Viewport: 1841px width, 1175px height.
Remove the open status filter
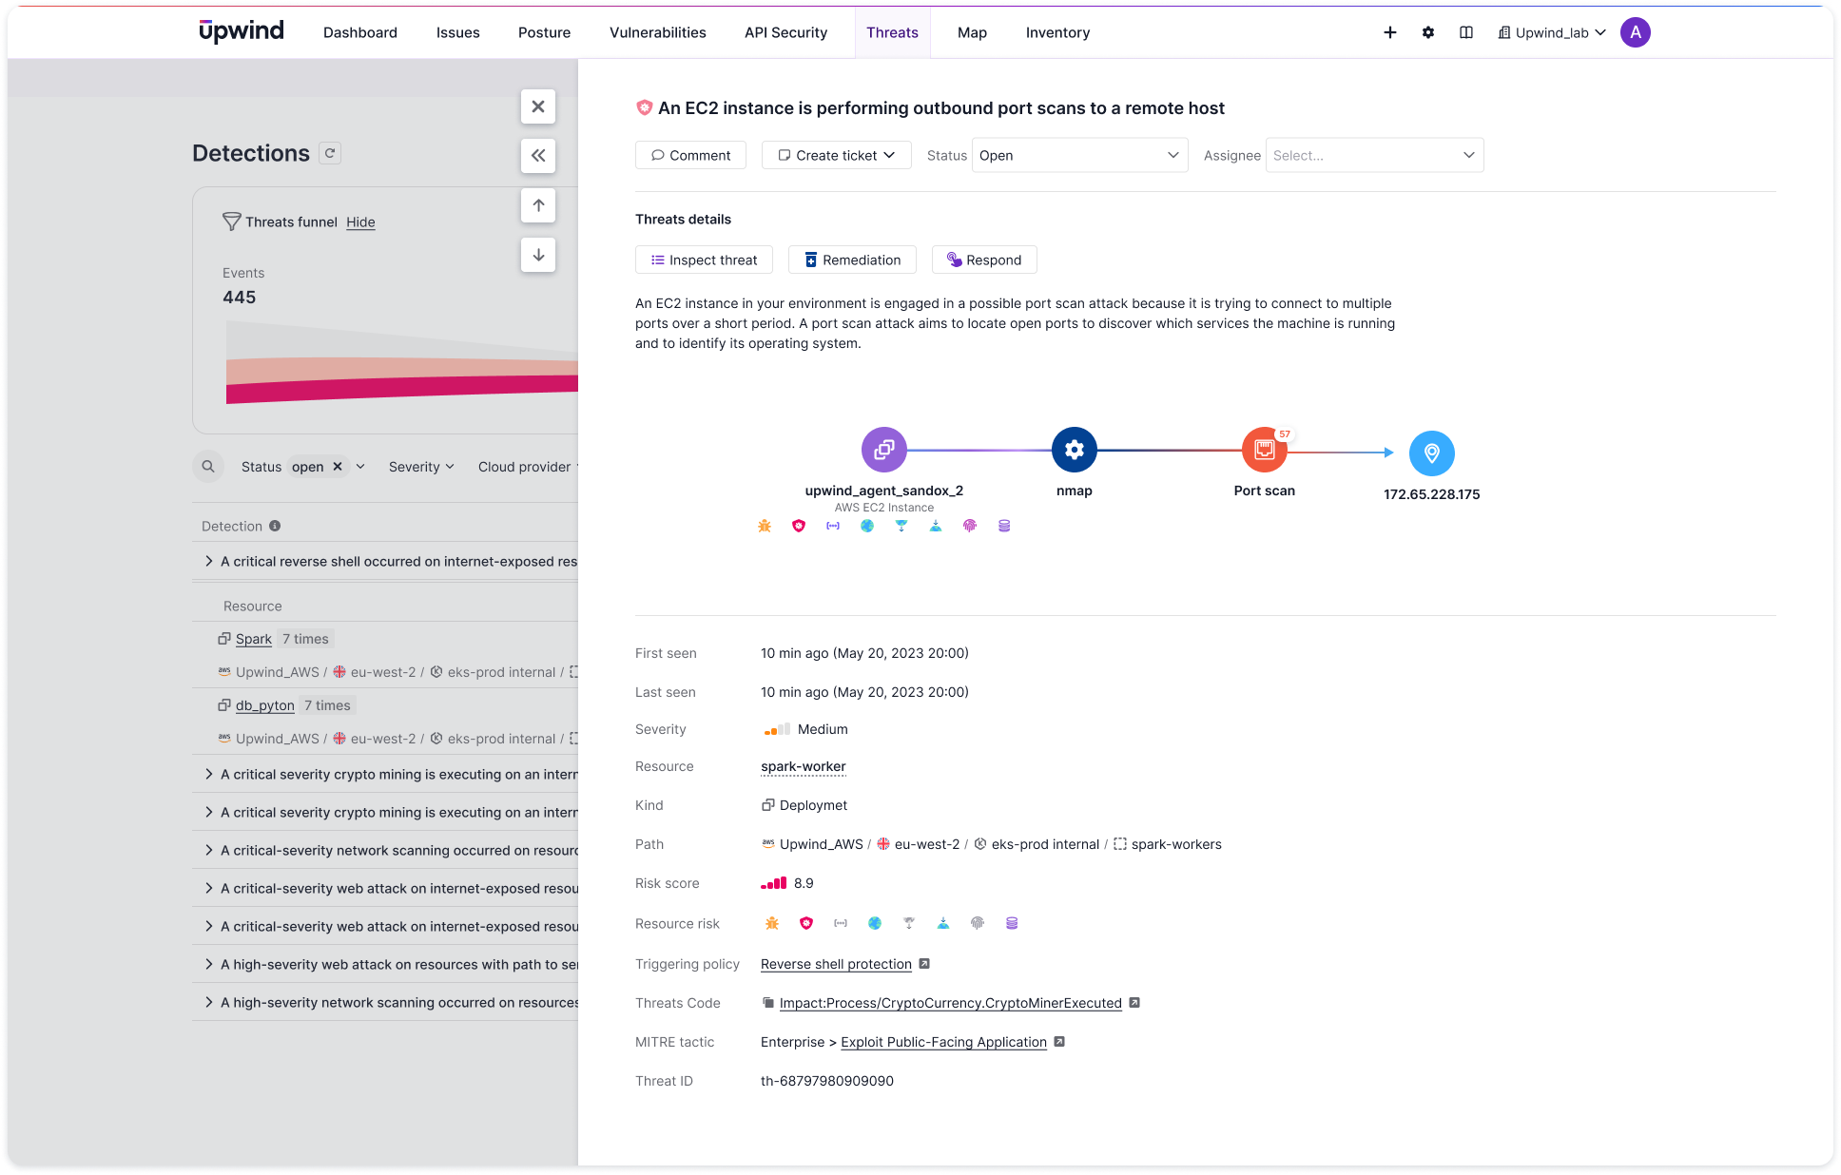tap(337, 467)
